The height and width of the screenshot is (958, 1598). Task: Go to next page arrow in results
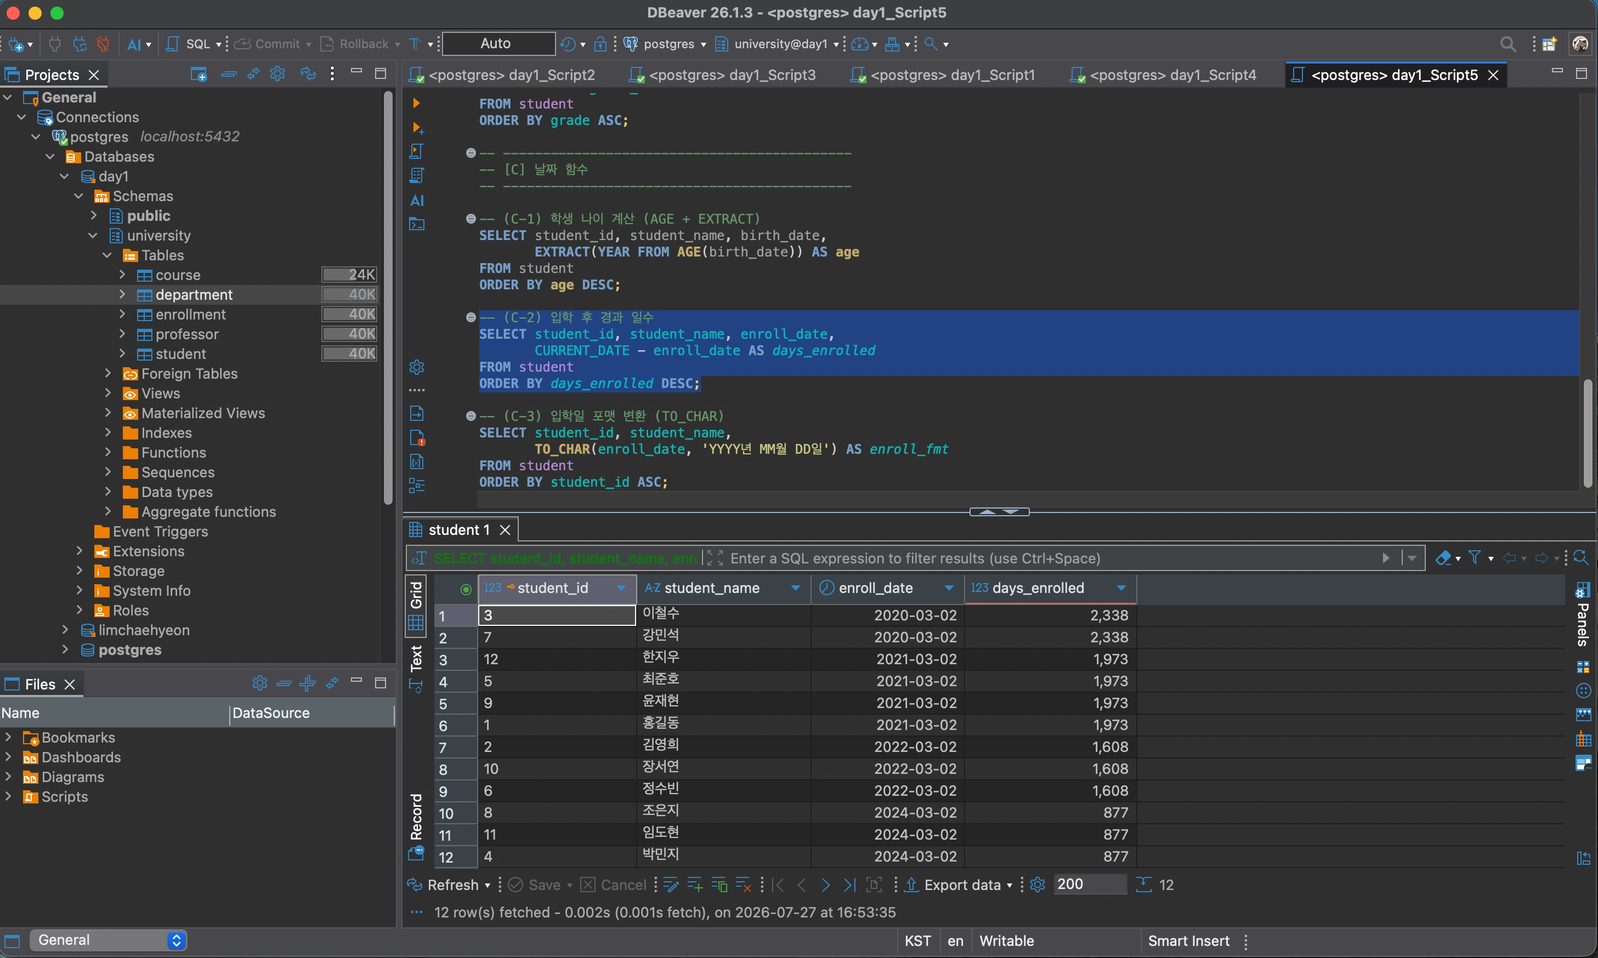[x=825, y=885]
